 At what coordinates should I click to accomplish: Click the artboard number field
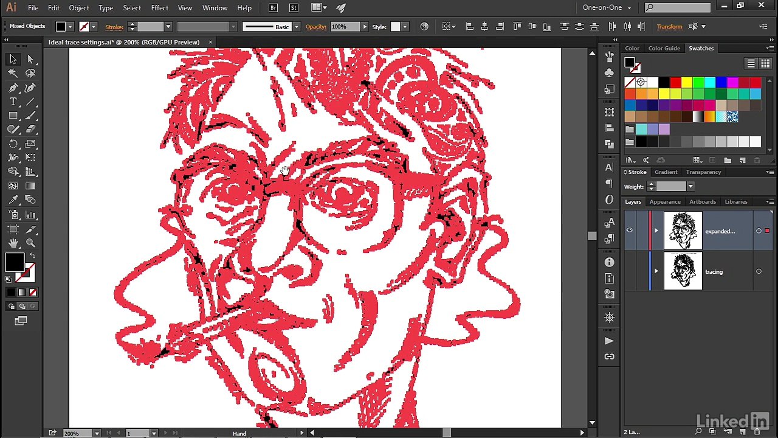pyautogui.click(x=137, y=433)
